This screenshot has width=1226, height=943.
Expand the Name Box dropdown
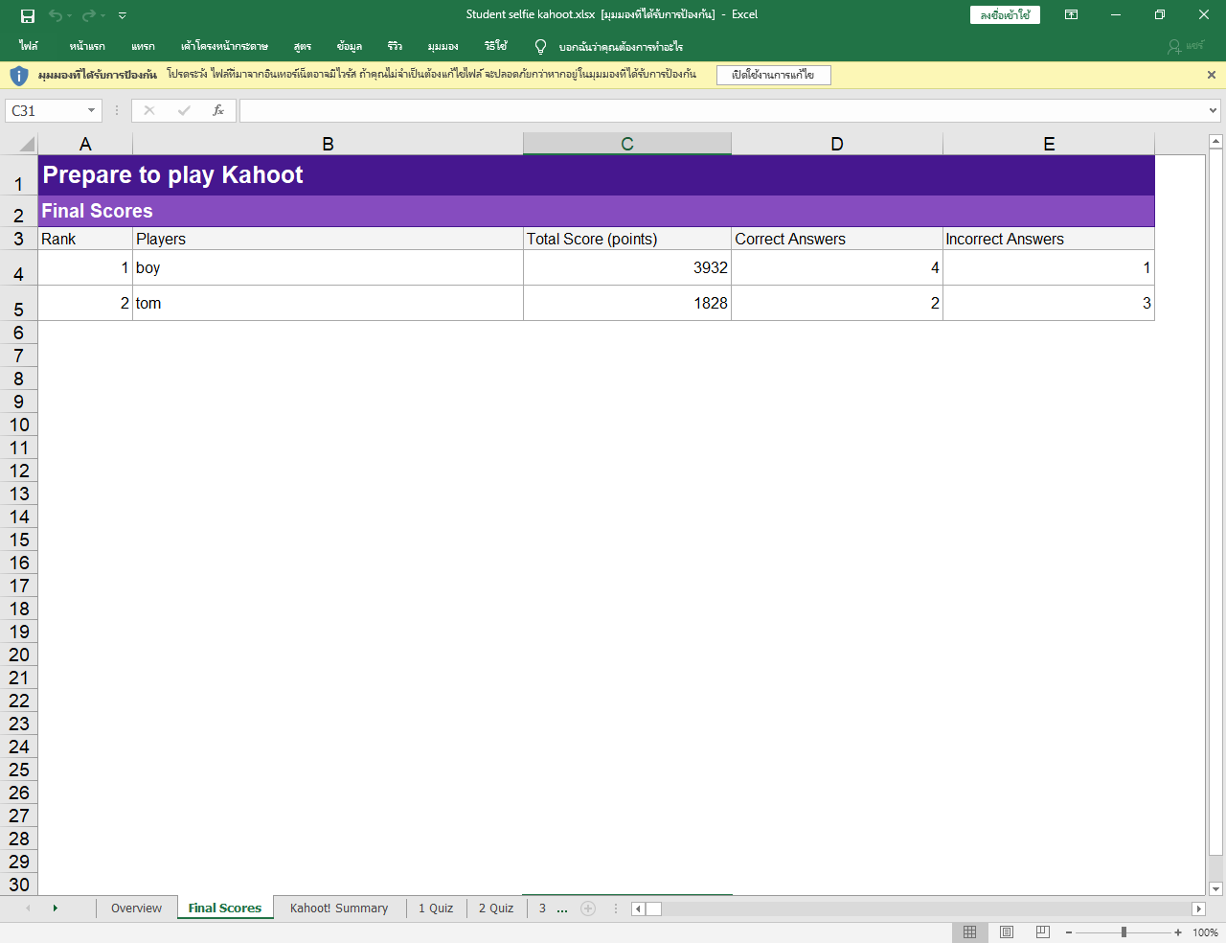91,110
